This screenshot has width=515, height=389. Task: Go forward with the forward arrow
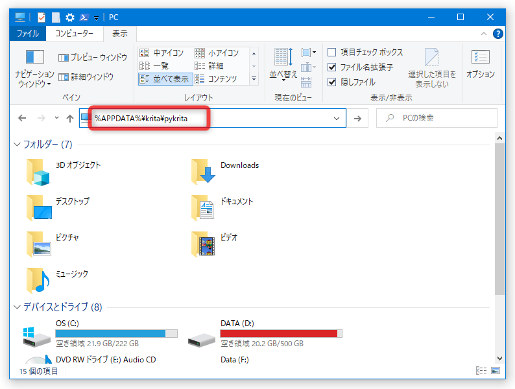[42, 118]
